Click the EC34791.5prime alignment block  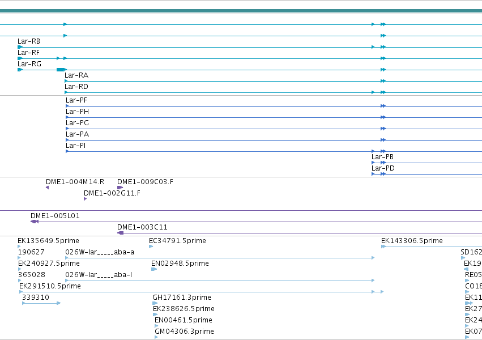point(151,246)
